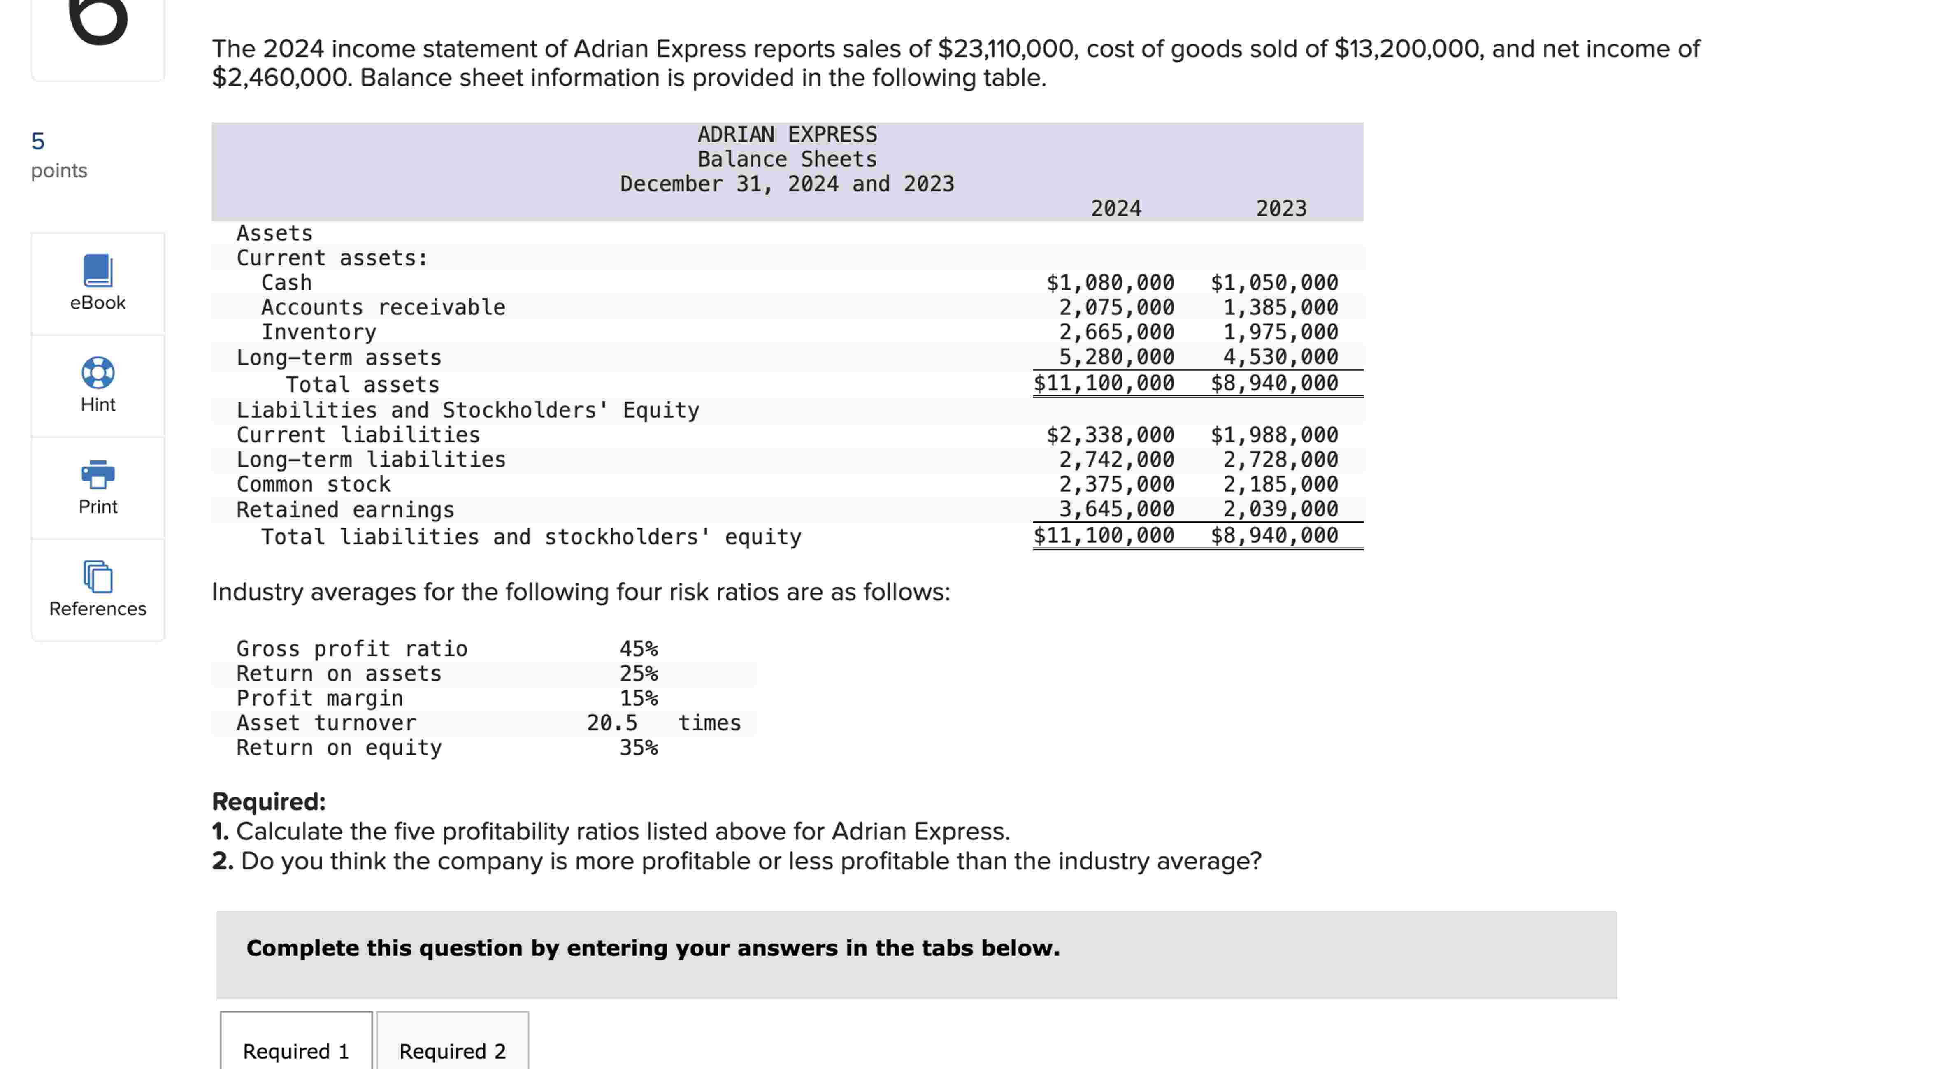Select 2023 Accounts receivable 1,385,000
The height and width of the screenshot is (1069, 1945).
pos(1280,307)
